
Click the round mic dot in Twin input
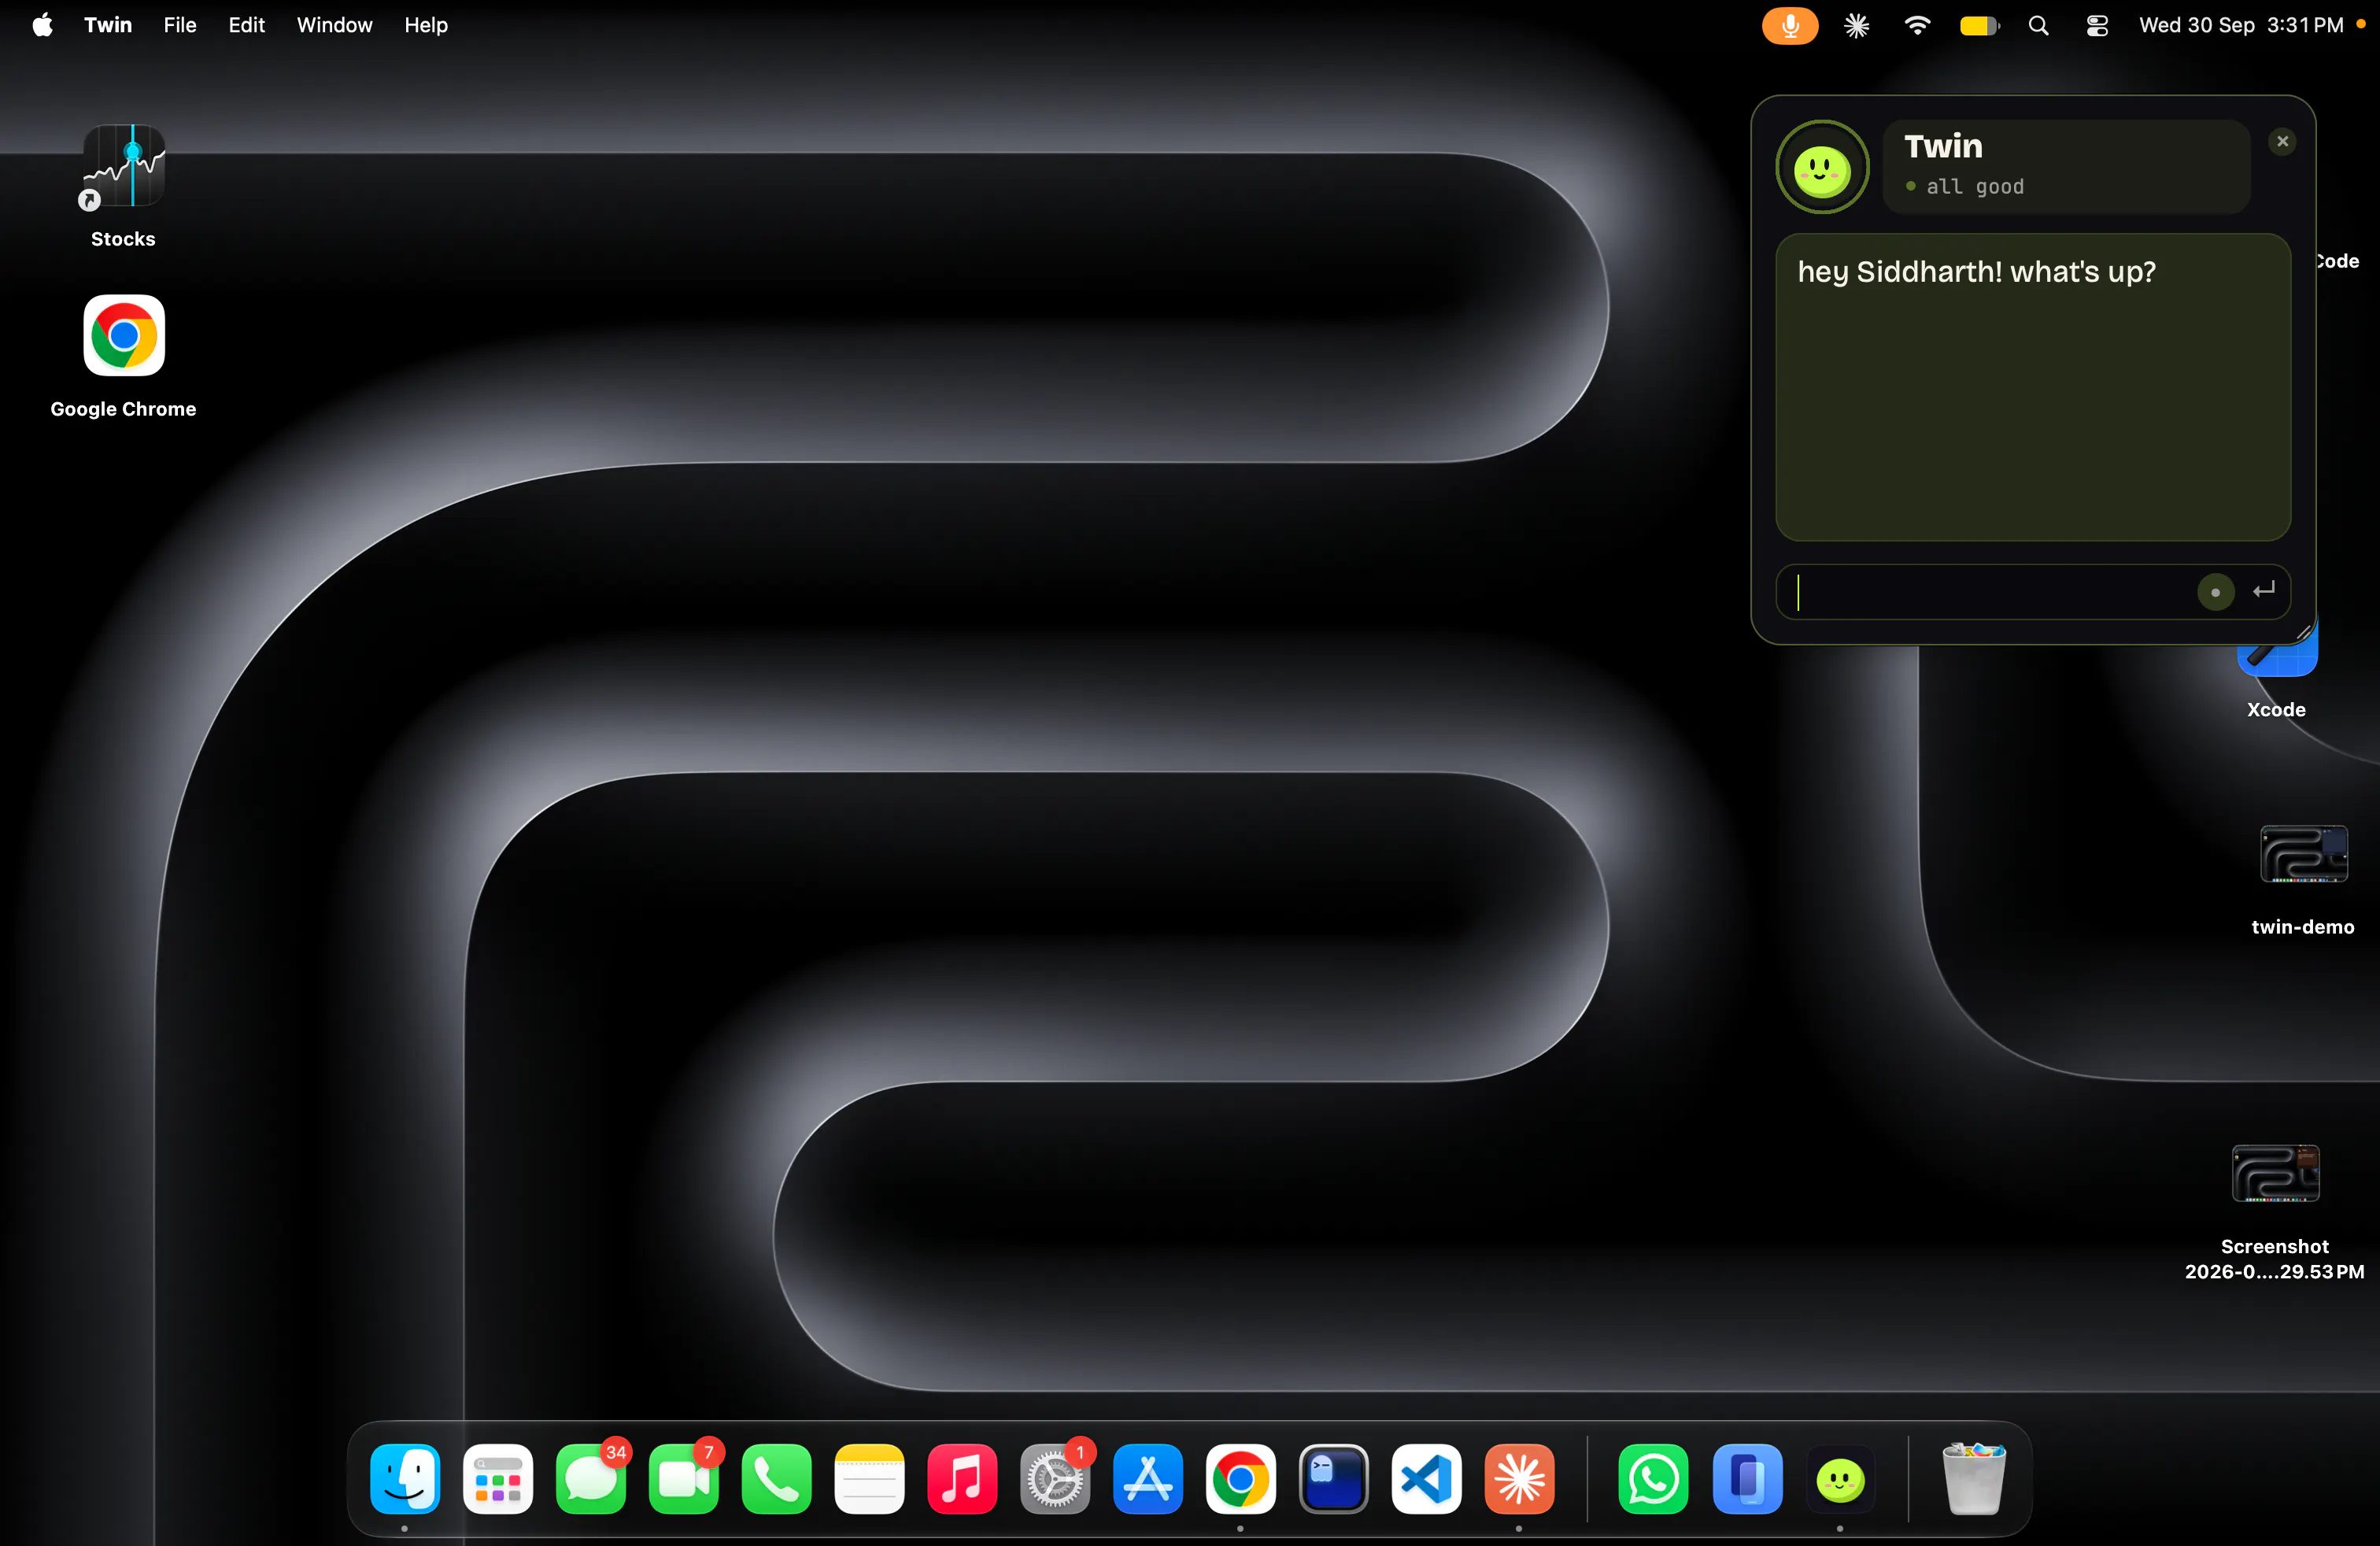point(2215,592)
